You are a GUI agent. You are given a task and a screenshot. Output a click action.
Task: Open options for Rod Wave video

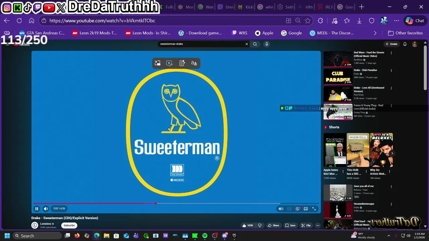coord(391,53)
